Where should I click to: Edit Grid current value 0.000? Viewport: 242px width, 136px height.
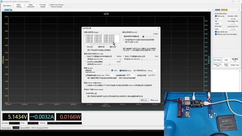(233, 29)
